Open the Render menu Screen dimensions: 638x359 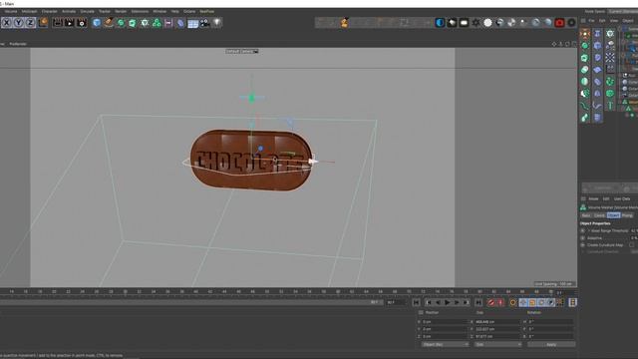click(121, 11)
